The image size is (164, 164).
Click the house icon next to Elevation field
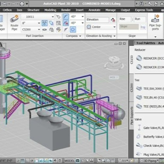tap(113, 20)
